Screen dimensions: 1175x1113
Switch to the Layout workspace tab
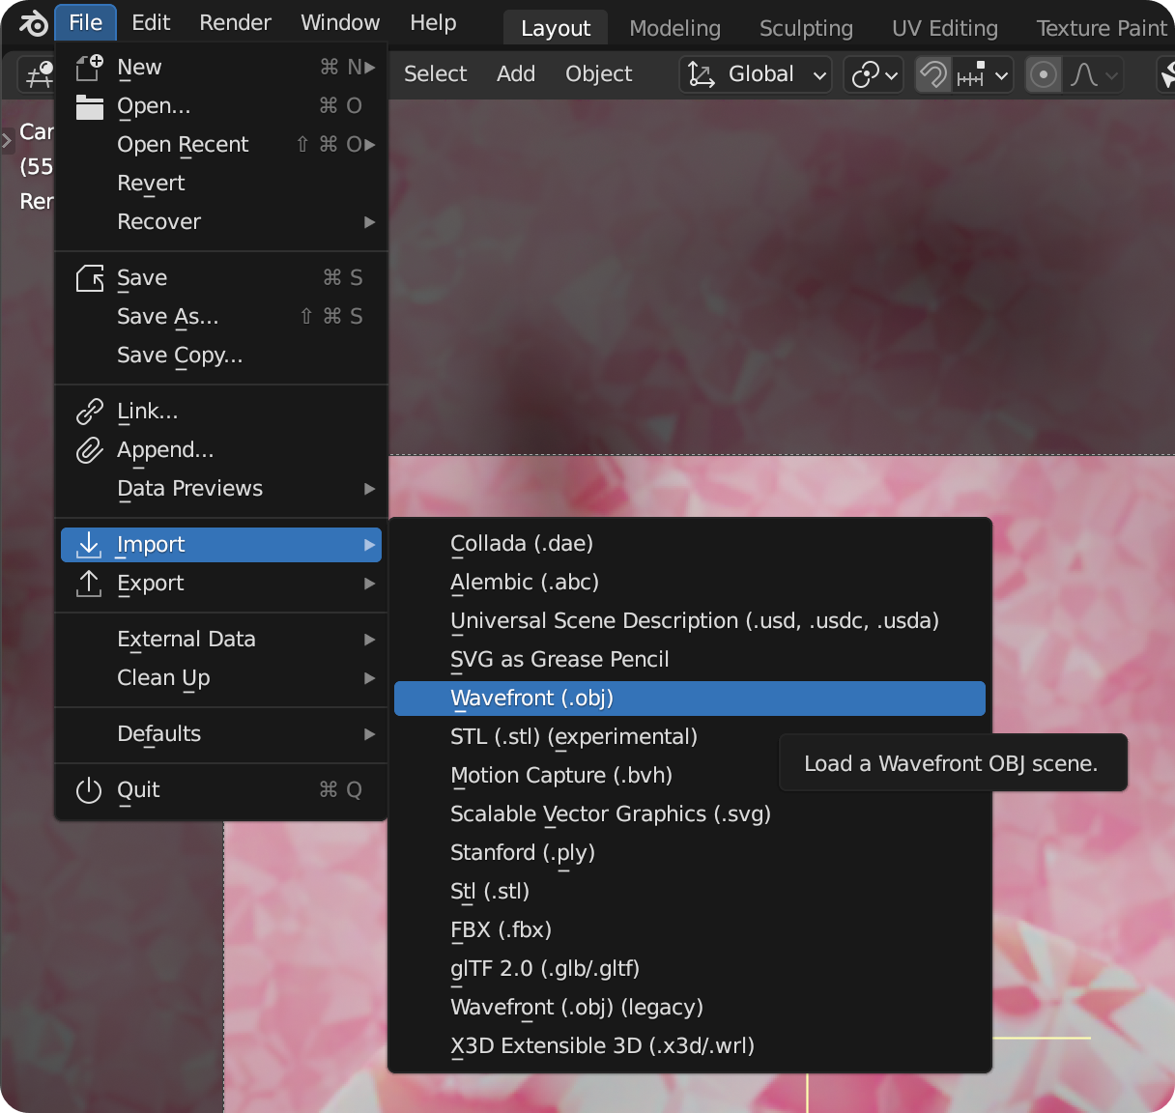click(x=556, y=28)
